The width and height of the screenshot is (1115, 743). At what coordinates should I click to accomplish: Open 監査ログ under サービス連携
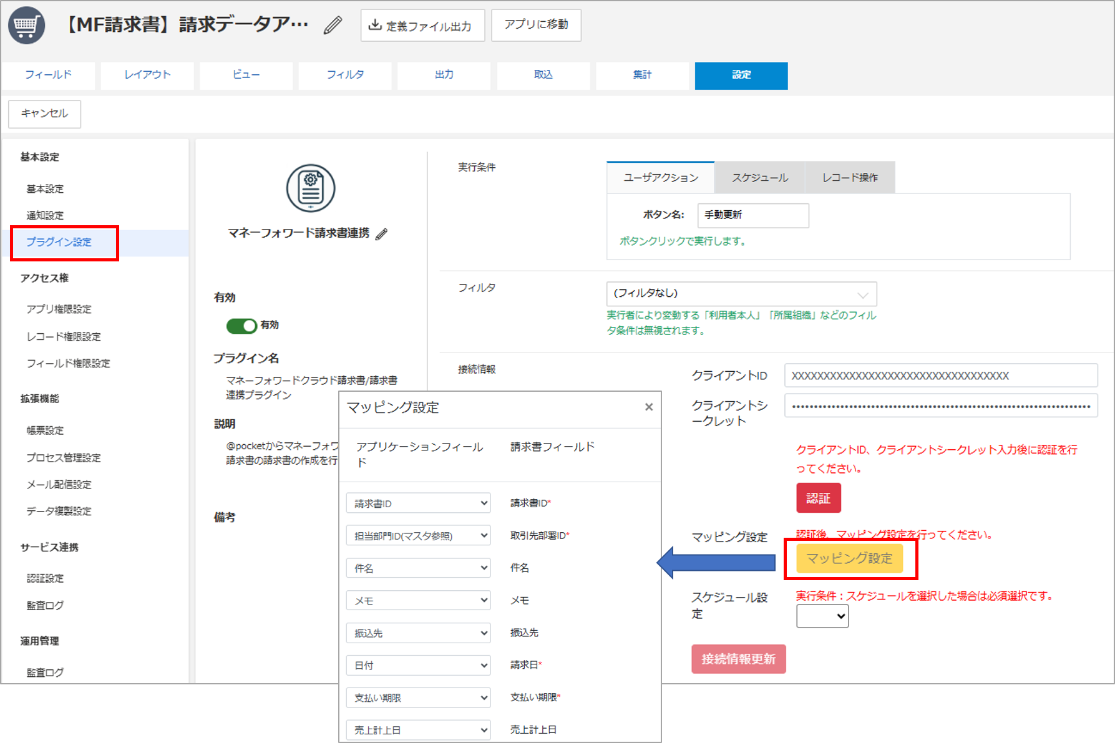[x=45, y=605]
